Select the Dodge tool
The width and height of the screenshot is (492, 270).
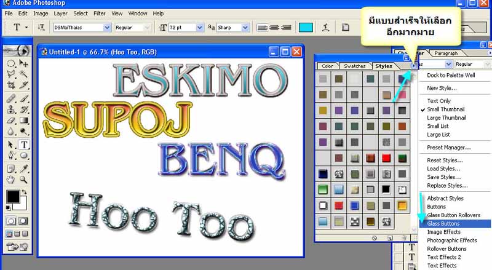(x=23, y=131)
